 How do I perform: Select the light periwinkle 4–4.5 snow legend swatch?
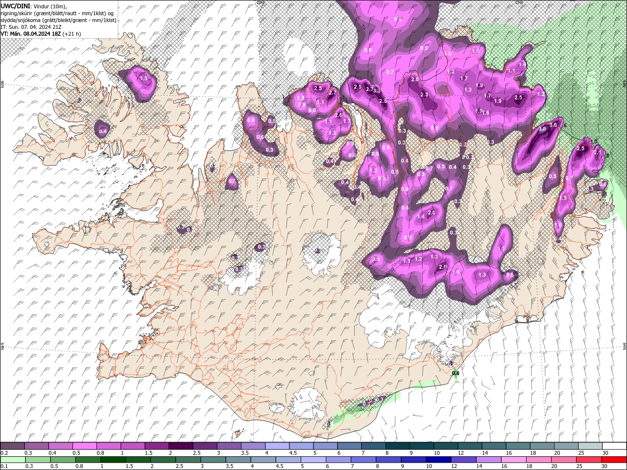[x=277, y=446]
